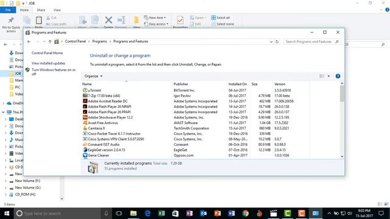Open Excel from the taskbar
This screenshot has height=219, width=390.
point(161,214)
